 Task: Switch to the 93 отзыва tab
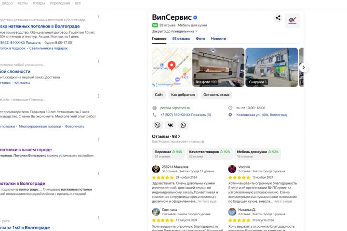181,38
